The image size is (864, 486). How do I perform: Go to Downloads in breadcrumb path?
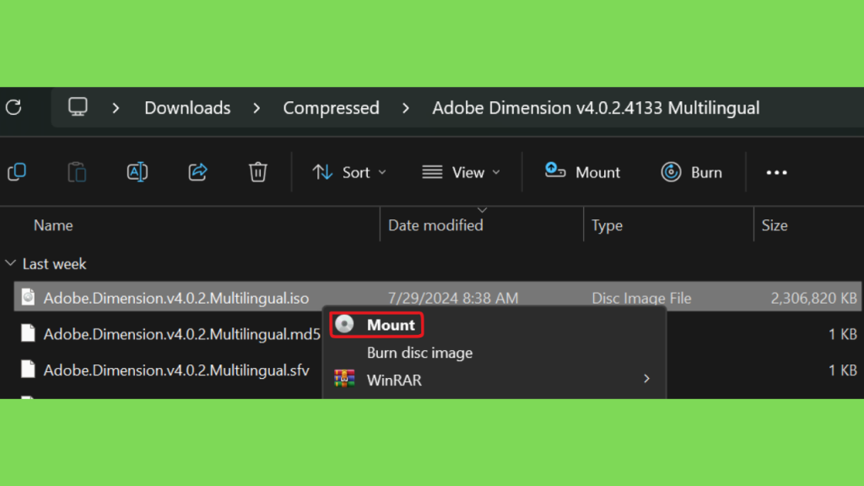(187, 108)
